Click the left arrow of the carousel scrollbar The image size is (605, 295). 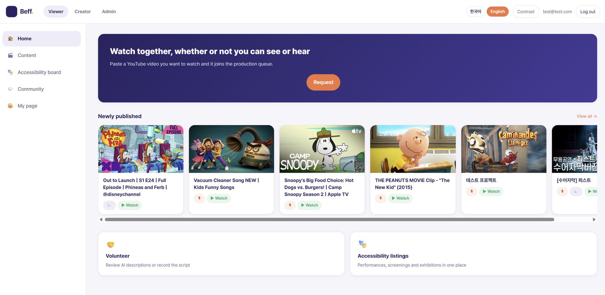(x=101, y=219)
